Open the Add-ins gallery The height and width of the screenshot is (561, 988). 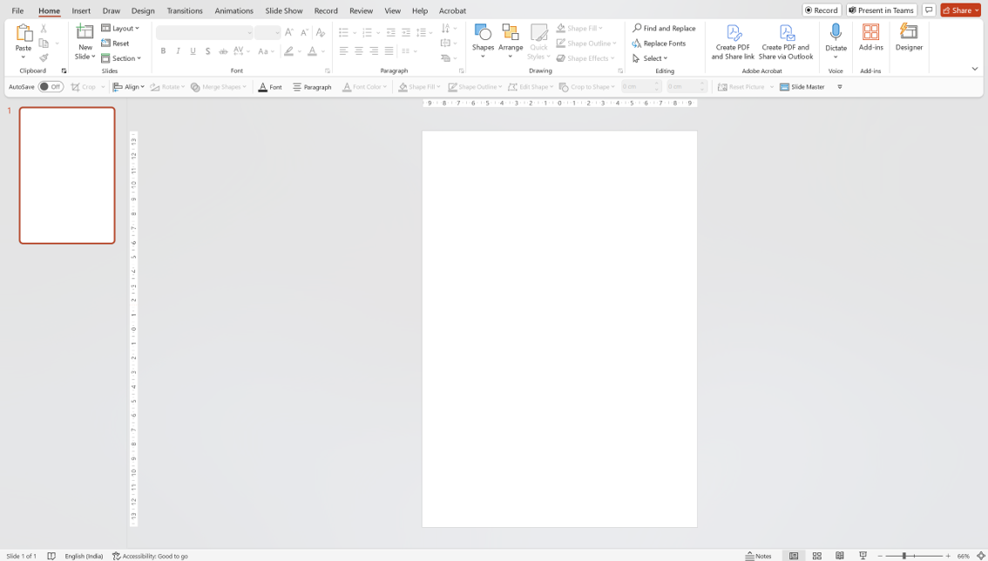[870, 37]
